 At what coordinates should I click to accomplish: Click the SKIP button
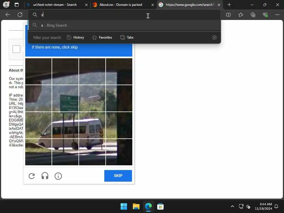point(118,176)
